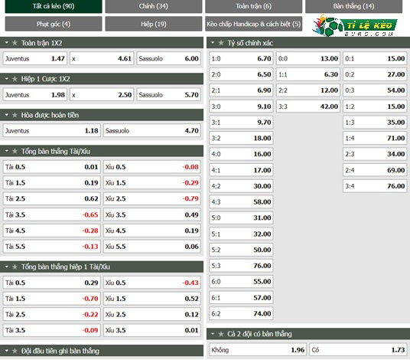Collapse the Toàn trận 1X2 section arrow
The image size is (410, 360).
7,42
